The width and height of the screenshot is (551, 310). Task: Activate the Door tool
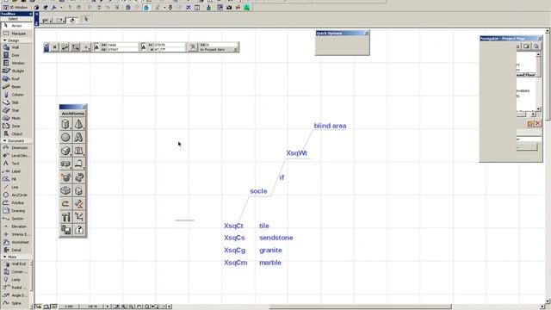15,55
